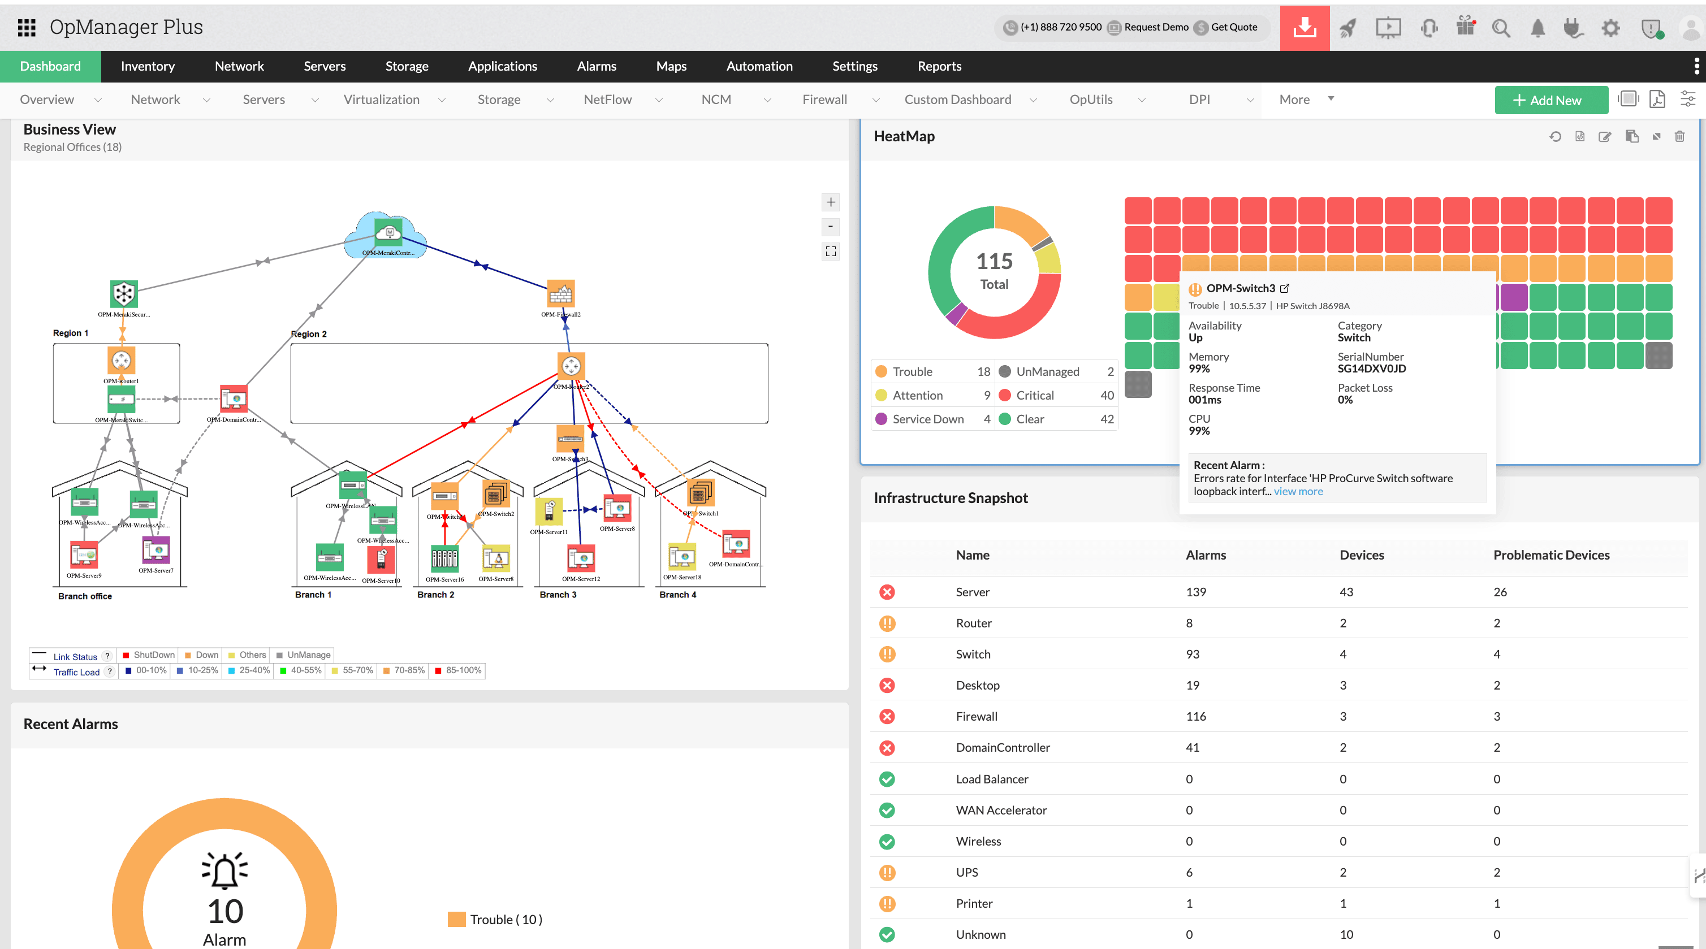1706x949 pixels.
Task: Copy the HeatMap widget
Action: [x=1632, y=136]
